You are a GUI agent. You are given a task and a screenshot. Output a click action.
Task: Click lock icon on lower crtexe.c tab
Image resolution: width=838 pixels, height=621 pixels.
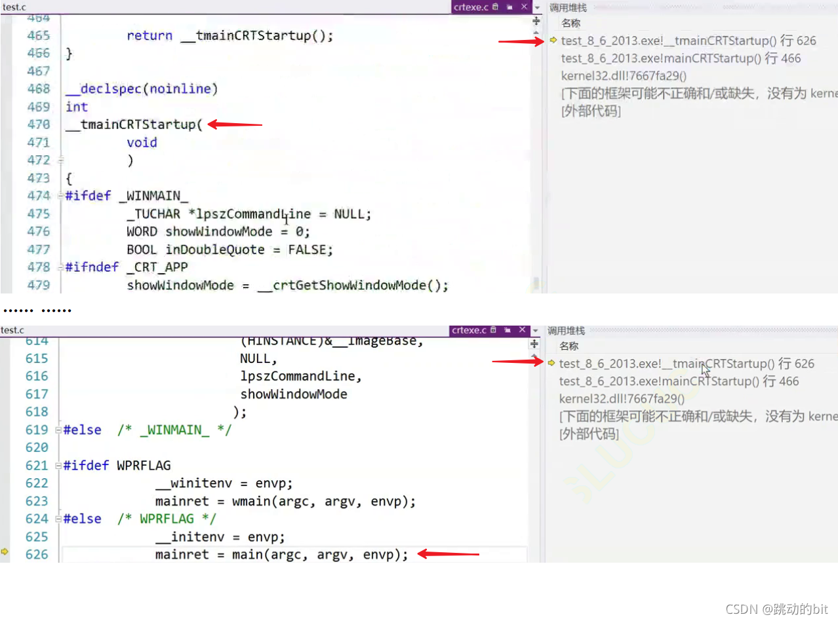493,330
